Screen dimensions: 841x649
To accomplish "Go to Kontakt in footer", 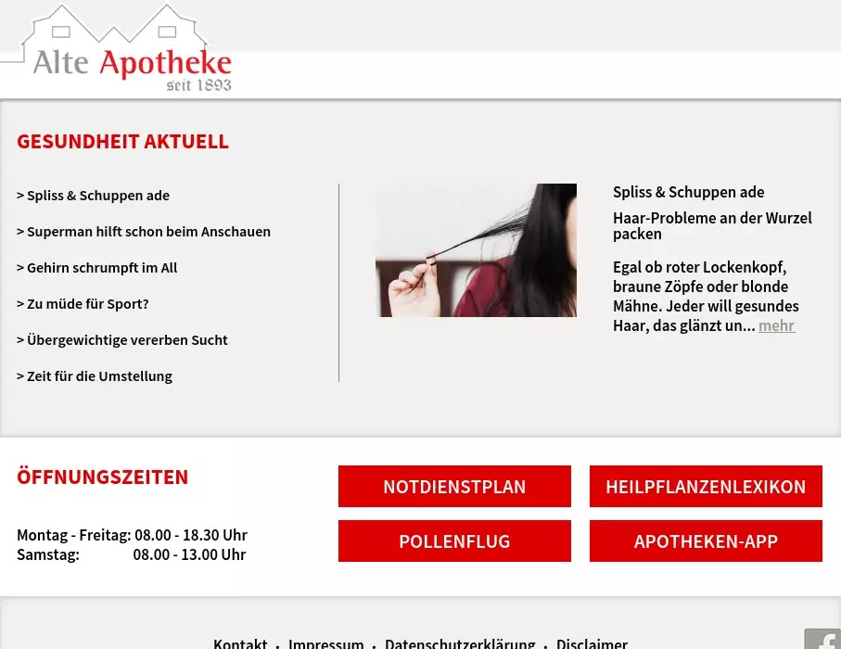I will (240, 643).
